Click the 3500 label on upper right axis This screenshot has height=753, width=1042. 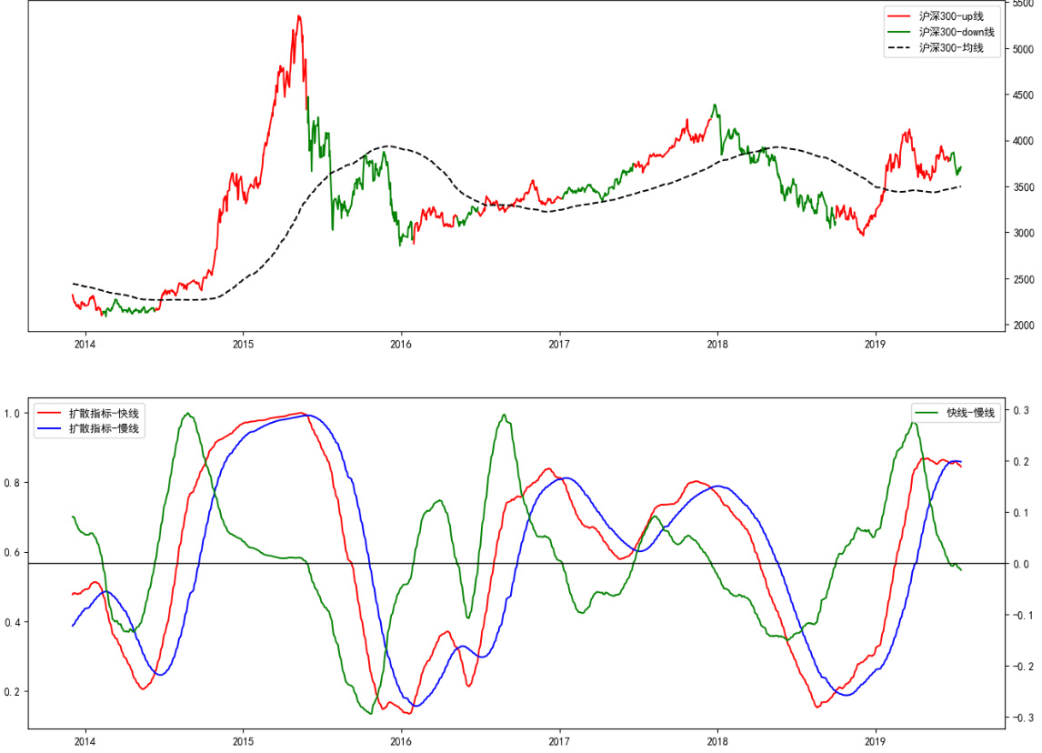1021,187
